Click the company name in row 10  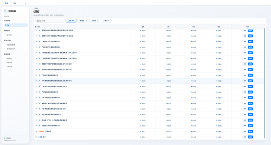pyautogui.click(x=57, y=81)
